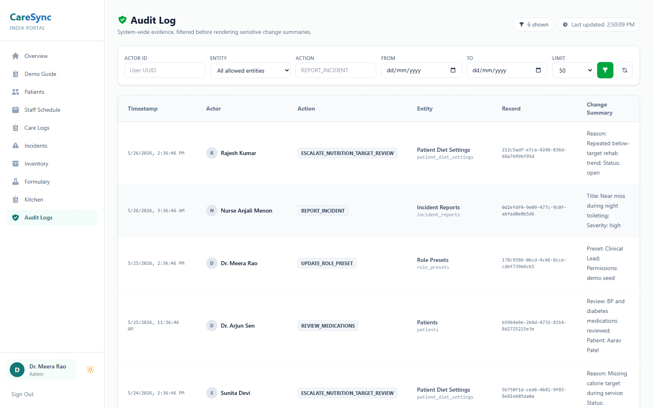The image size is (653, 408).
Task: Focus the Actor ID User UUID field
Action: (x=164, y=70)
